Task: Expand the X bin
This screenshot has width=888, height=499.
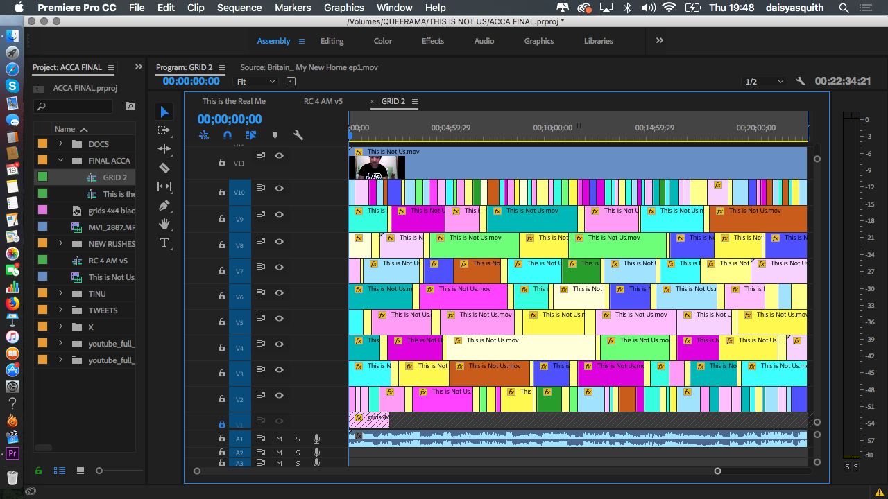Action: point(60,327)
